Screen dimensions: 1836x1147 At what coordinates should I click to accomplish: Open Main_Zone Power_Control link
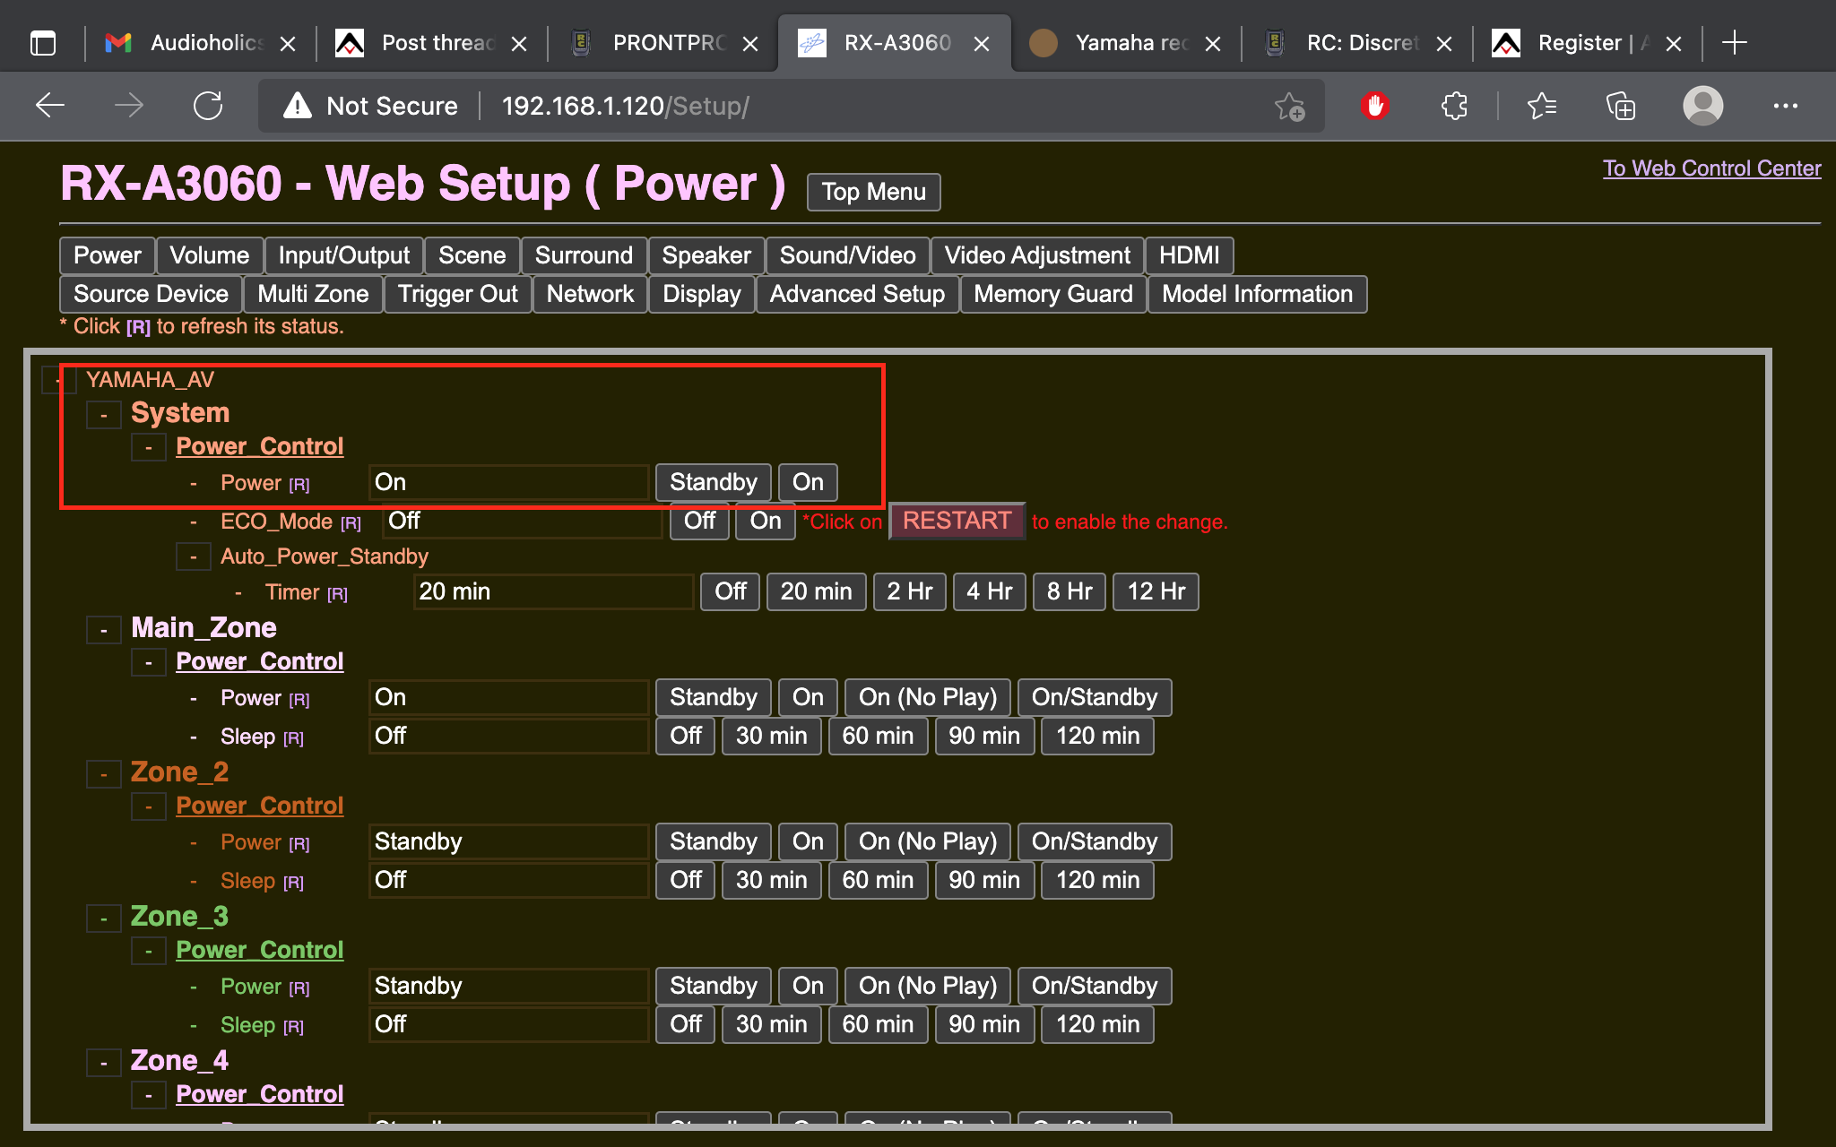pyautogui.click(x=260, y=661)
